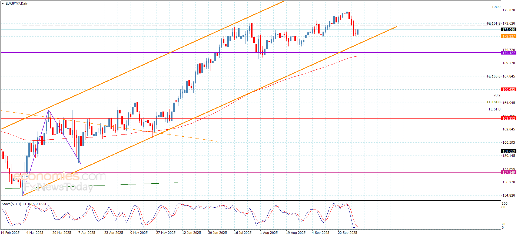Viewport: 518px width, 236px height.
Task: Select the 78.2 Fibonacci level label
Action: pyautogui.click(x=497, y=95)
